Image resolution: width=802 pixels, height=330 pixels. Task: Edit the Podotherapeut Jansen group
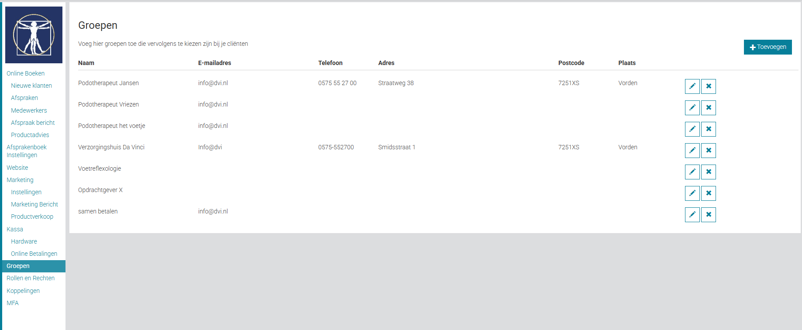[x=692, y=86]
